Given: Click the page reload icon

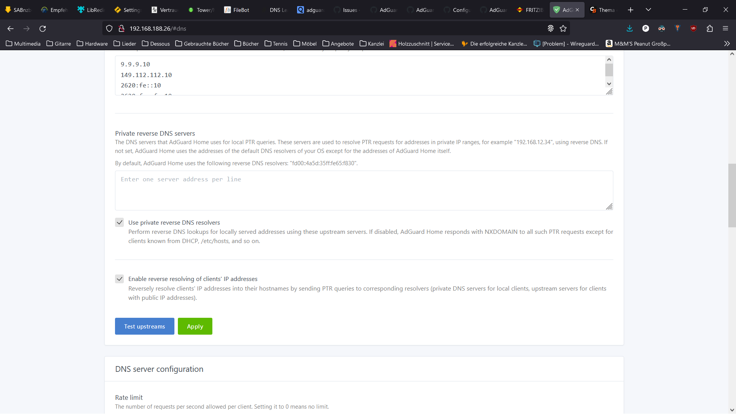Looking at the screenshot, I should coord(43,29).
